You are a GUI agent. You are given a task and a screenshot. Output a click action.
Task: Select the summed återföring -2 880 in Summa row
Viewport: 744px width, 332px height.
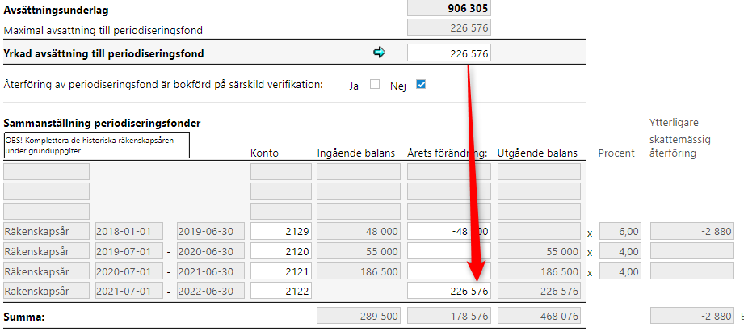[x=691, y=315]
